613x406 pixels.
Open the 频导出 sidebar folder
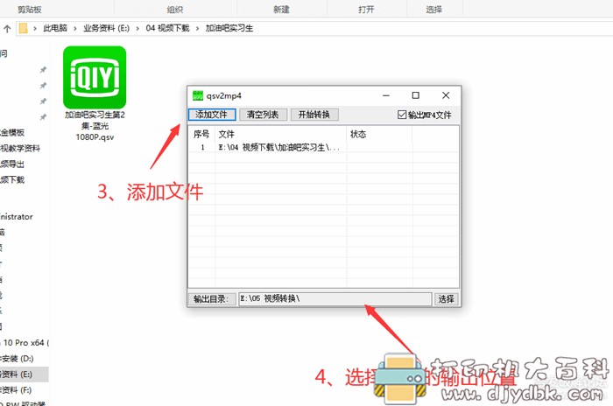(x=12, y=164)
